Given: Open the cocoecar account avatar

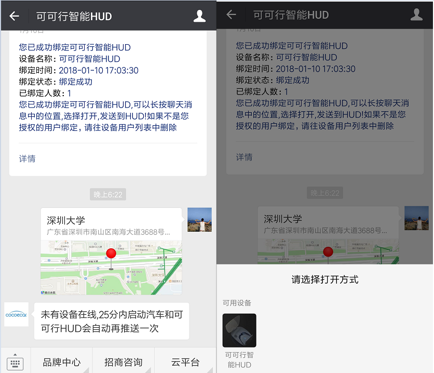Looking at the screenshot, I should tap(16, 314).
